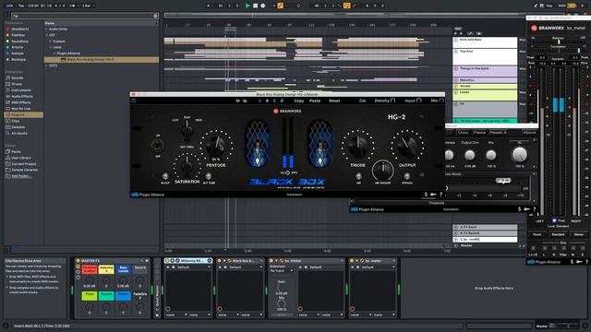This screenshot has height=332, width=591.
Task: Click the HG-2 plugin power icon
Action: tap(134, 101)
